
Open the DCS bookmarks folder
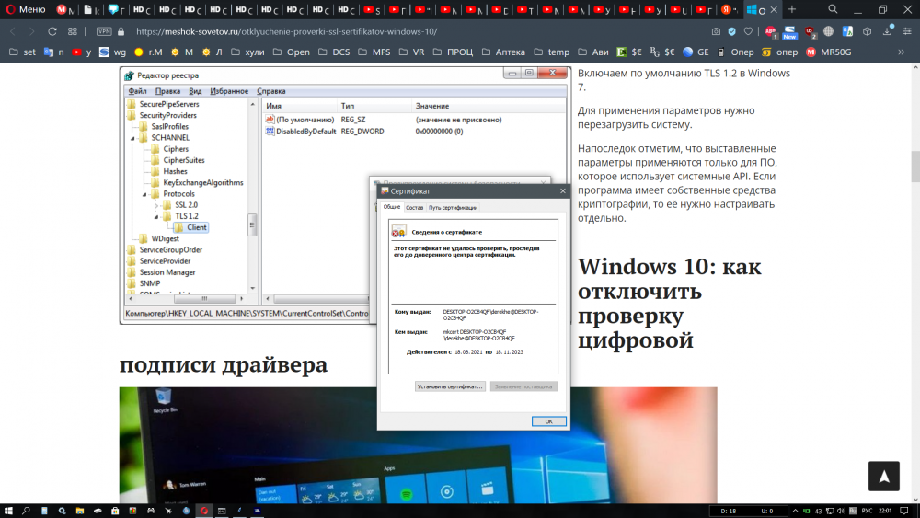coord(334,52)
